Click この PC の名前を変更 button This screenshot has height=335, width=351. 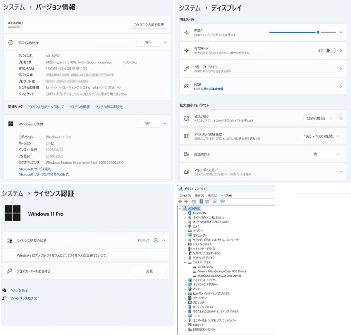point(149,25)
